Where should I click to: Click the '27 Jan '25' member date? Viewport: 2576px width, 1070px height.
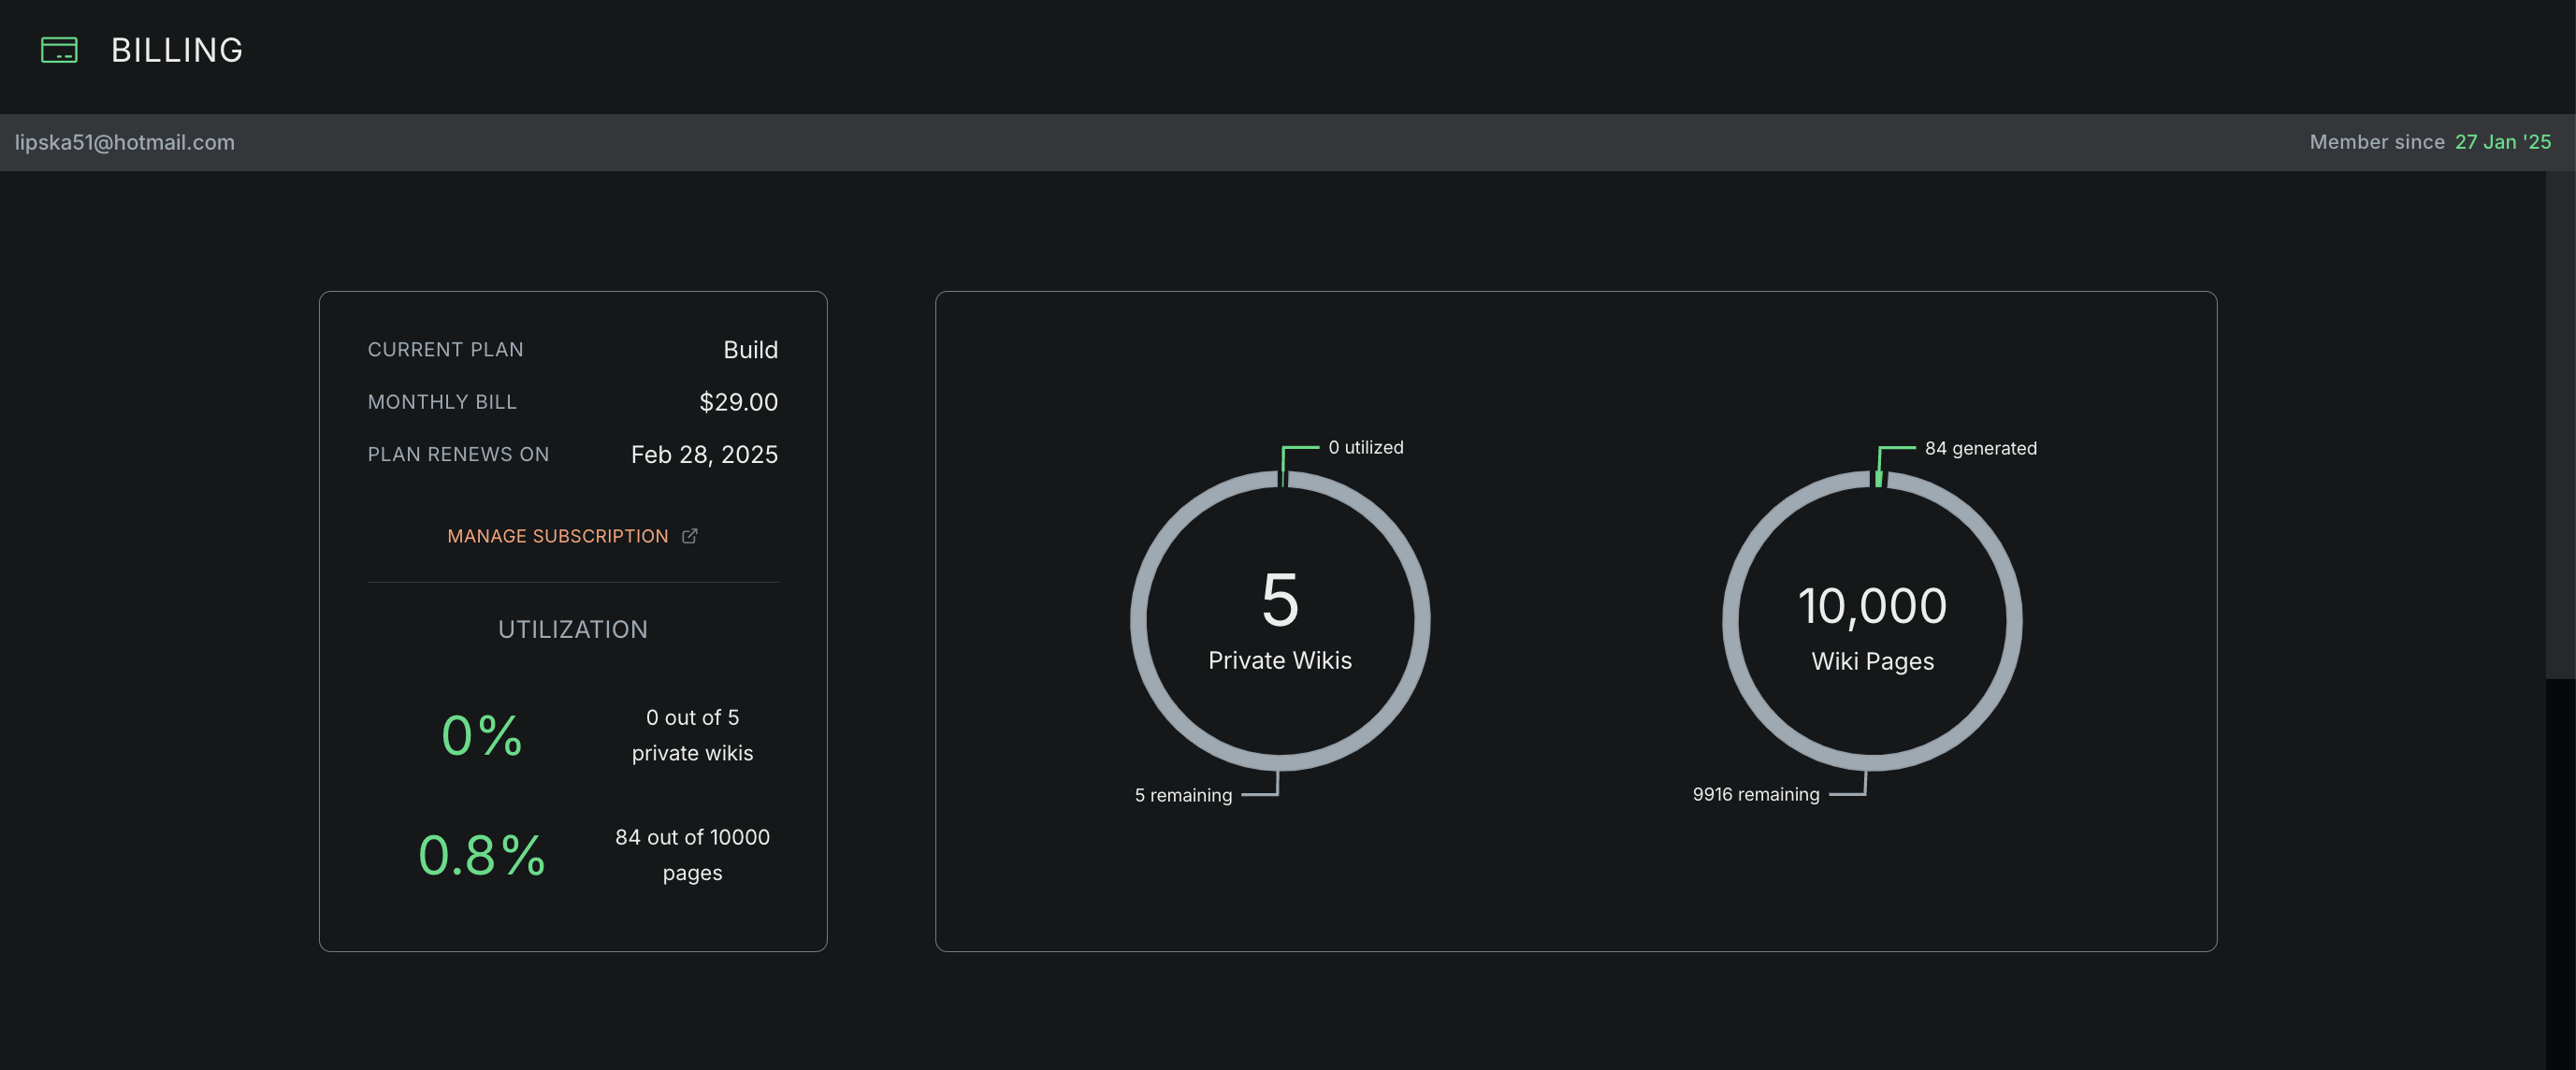point(2503,142)
